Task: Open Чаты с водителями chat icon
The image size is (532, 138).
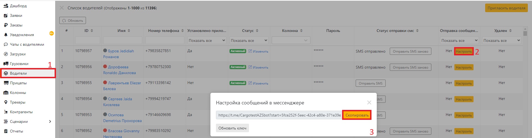Action: (x=6, y=44)
